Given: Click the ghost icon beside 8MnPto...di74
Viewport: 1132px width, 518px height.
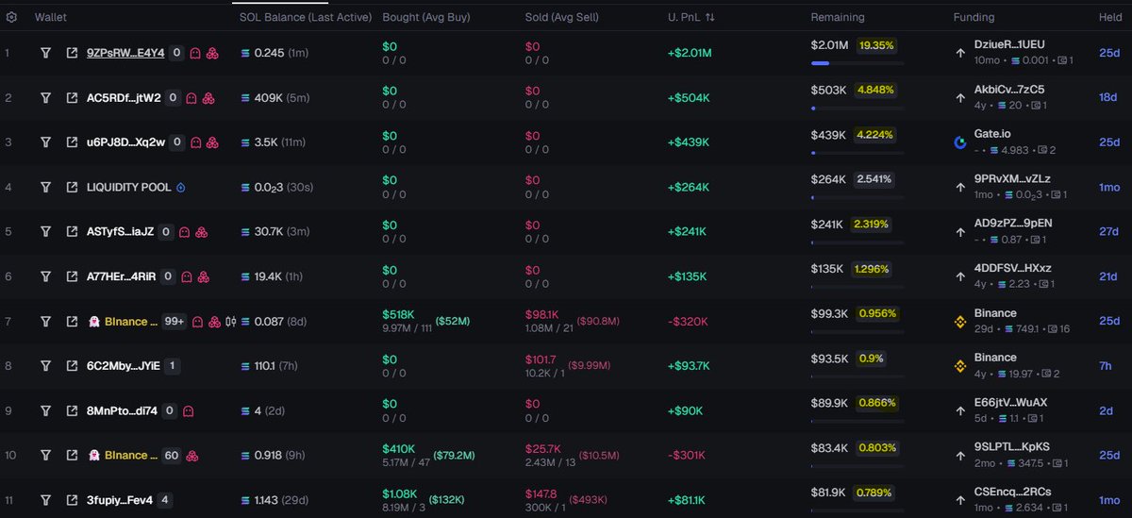Looking at the screenshot, I should tap(188, 410).
